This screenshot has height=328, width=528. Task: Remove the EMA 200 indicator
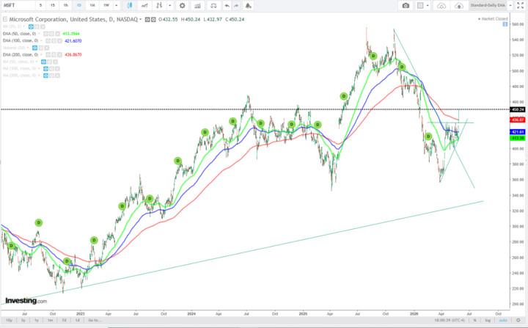coord(59,54)
